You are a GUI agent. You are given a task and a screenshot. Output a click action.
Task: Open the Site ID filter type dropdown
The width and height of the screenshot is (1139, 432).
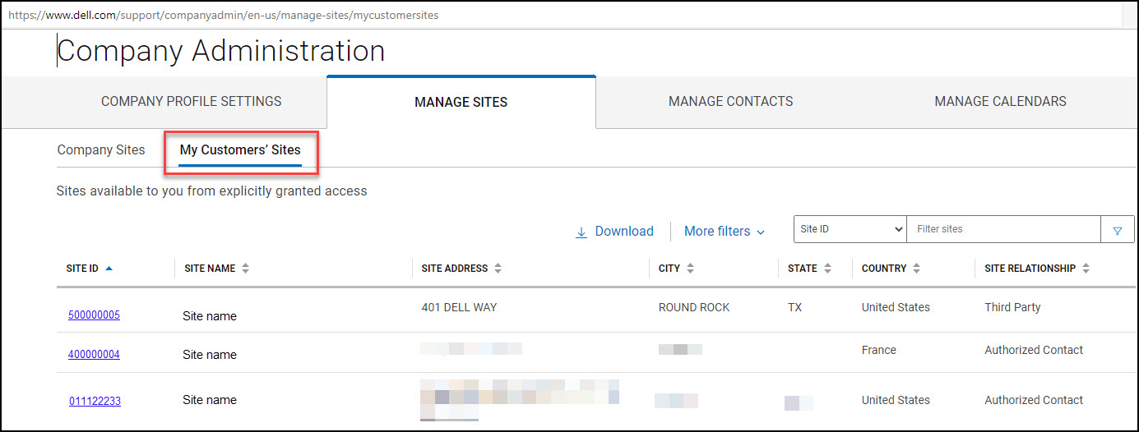(x=850, y=229)
